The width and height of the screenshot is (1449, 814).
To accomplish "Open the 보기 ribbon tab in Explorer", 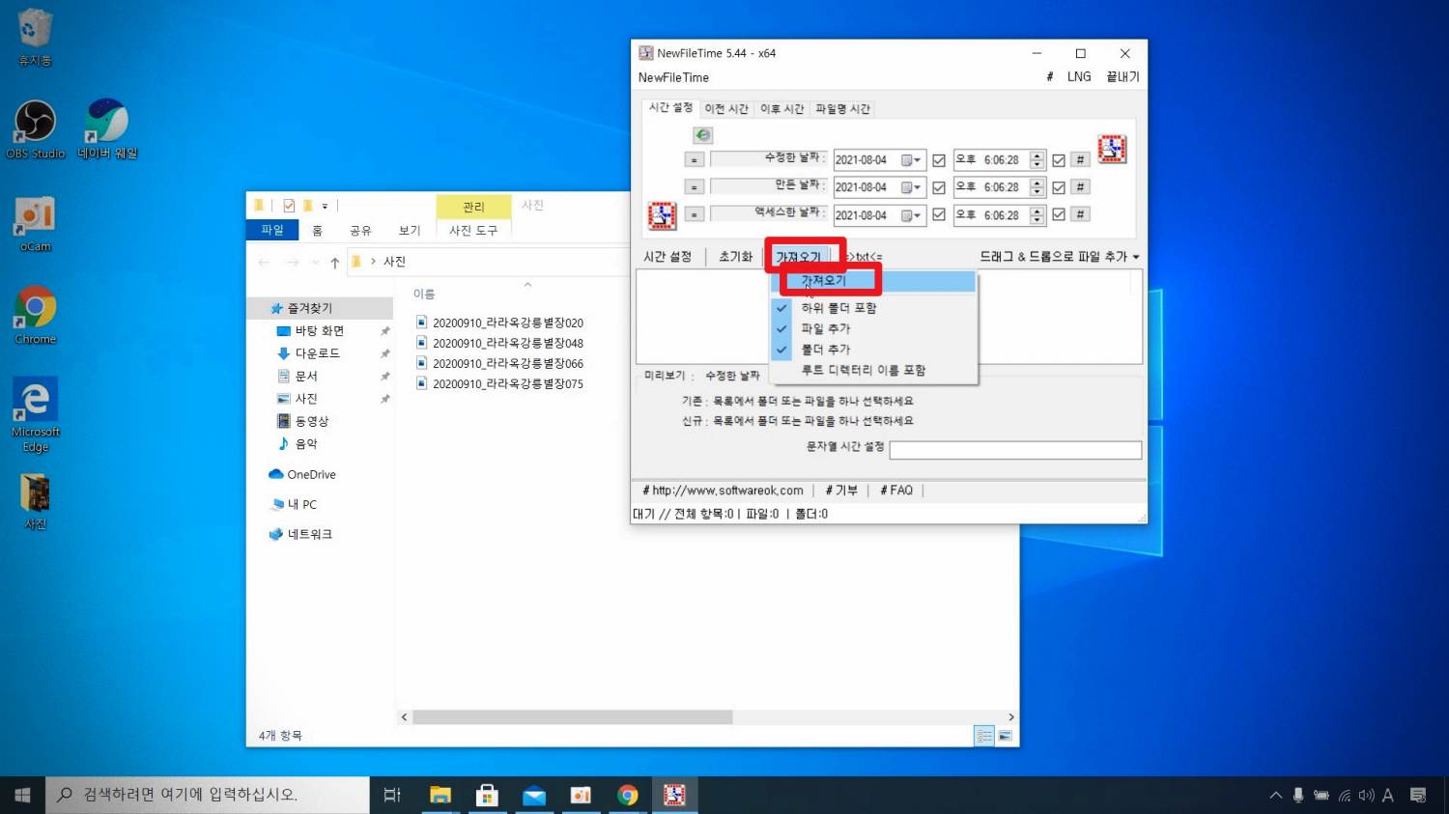I will (410, 231).
